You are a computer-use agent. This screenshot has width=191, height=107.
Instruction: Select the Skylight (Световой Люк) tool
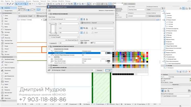[x=8, y=41]
